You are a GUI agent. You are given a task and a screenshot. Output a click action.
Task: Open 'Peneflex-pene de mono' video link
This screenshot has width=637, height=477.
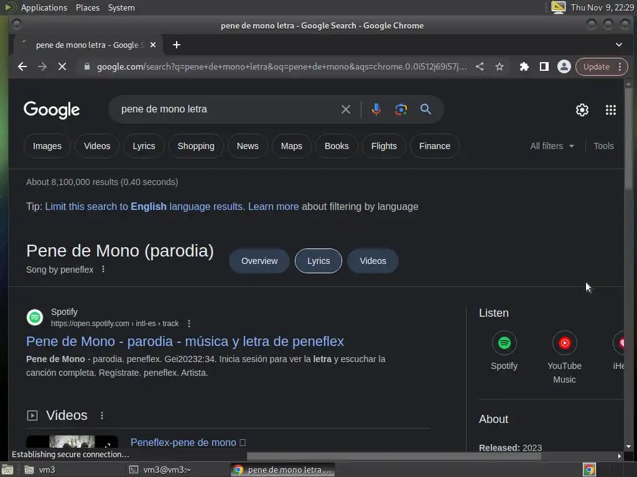188,442
